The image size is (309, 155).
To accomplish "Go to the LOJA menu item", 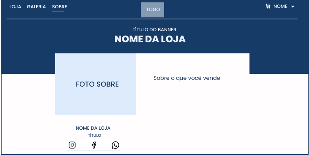I will pos(15,7).
